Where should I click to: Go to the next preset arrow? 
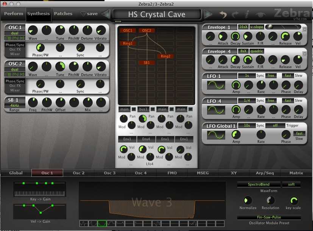pyautogui.click(x=208, y=14)
